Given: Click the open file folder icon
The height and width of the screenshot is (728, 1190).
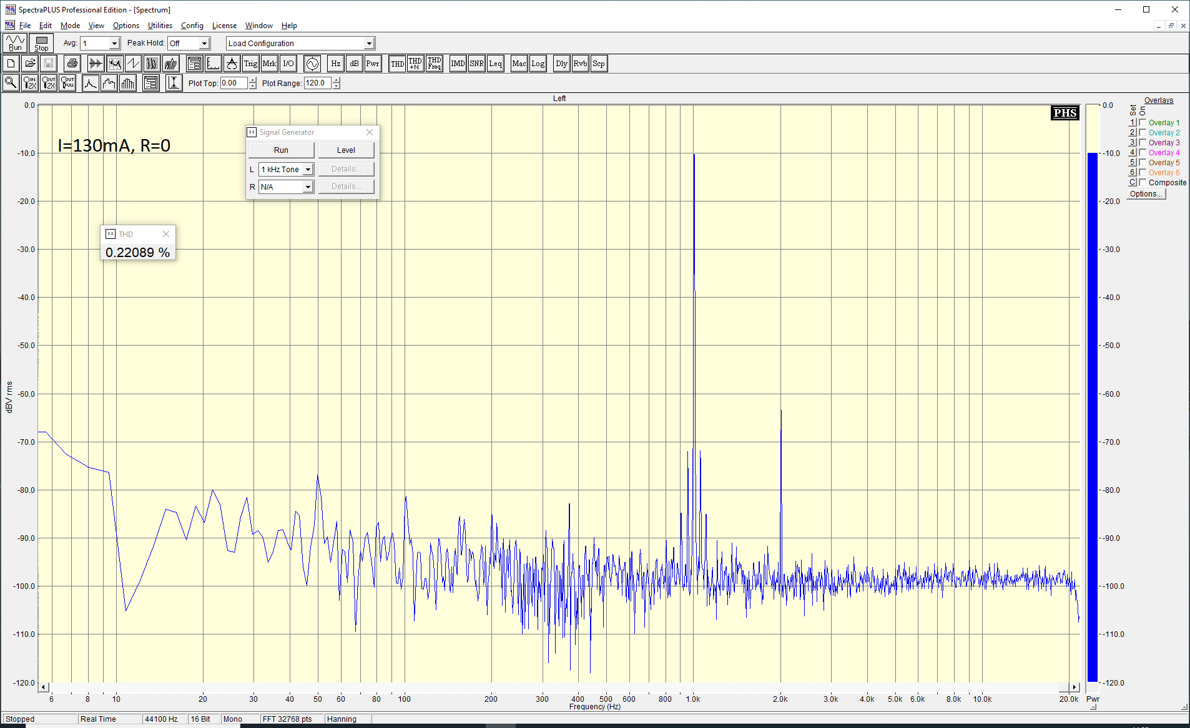Looking at the screenshot, I should 30,64.
